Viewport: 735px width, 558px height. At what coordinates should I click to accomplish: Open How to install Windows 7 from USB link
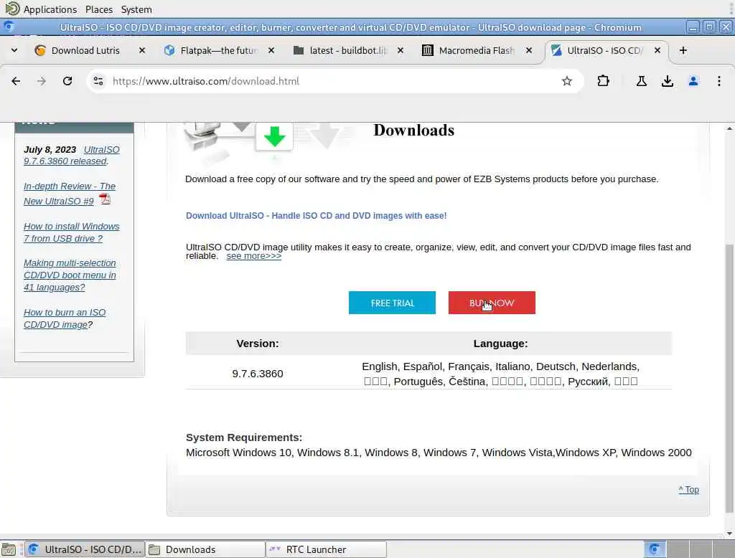[x=71, y=232]
